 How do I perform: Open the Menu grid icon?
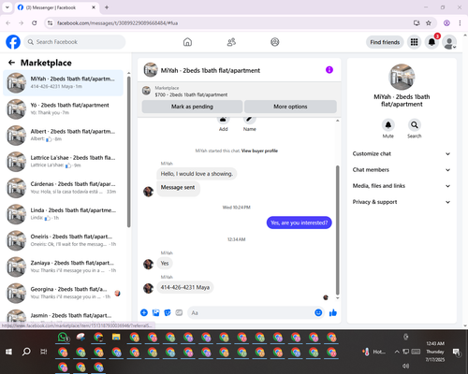(x=414, y=42)
